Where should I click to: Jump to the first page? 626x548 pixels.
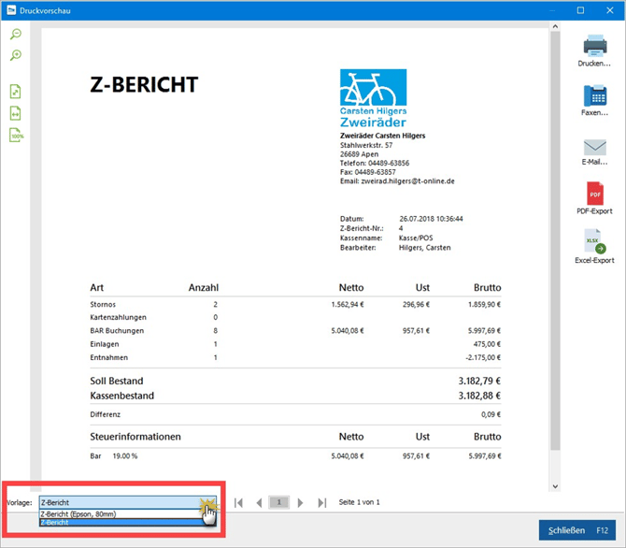239,503
